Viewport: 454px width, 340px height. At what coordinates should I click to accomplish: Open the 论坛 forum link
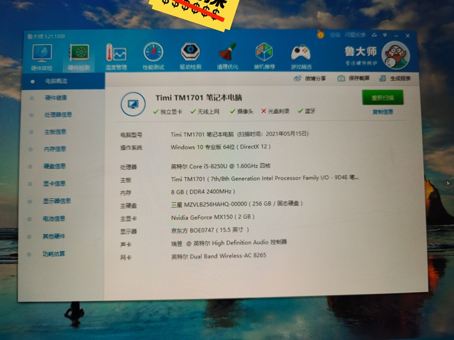335,35
